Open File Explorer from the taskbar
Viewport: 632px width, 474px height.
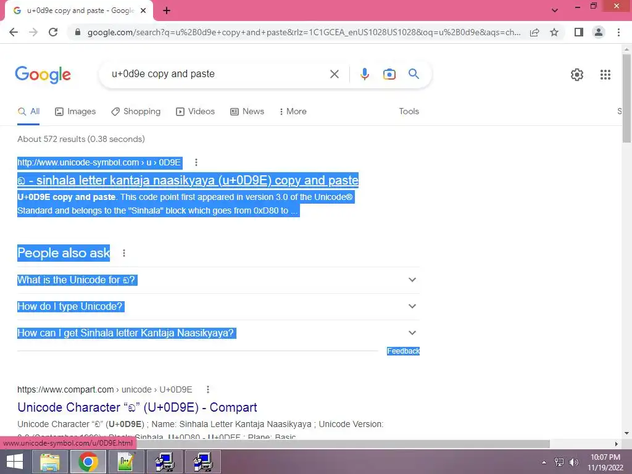coord(50,462)
